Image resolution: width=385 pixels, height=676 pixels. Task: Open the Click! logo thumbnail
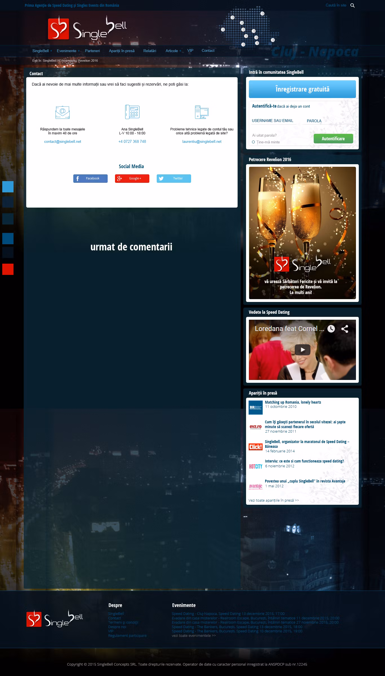tap(256, 447)
